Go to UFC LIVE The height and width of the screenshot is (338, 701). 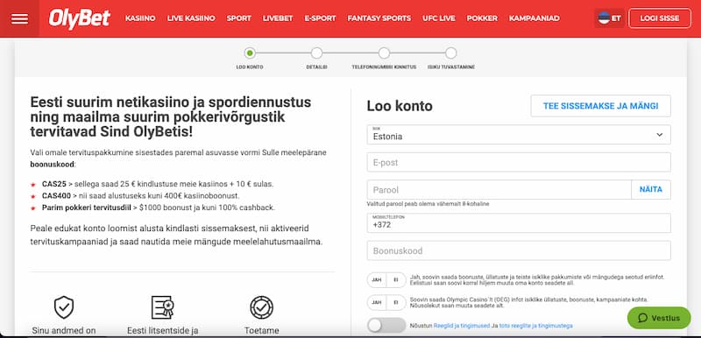(439, 18)
